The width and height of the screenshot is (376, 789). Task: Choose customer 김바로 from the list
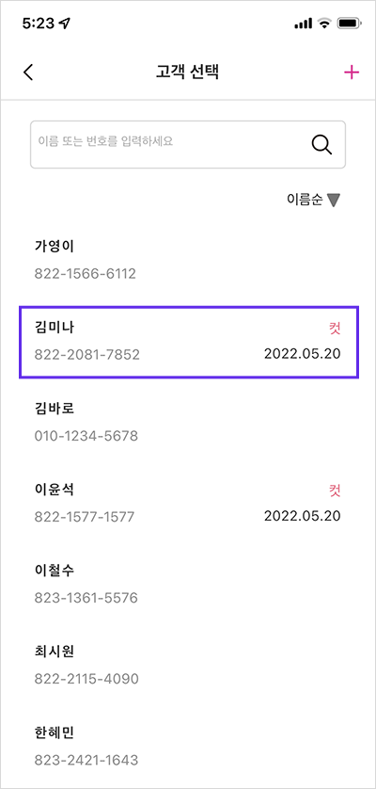point(188,422)
